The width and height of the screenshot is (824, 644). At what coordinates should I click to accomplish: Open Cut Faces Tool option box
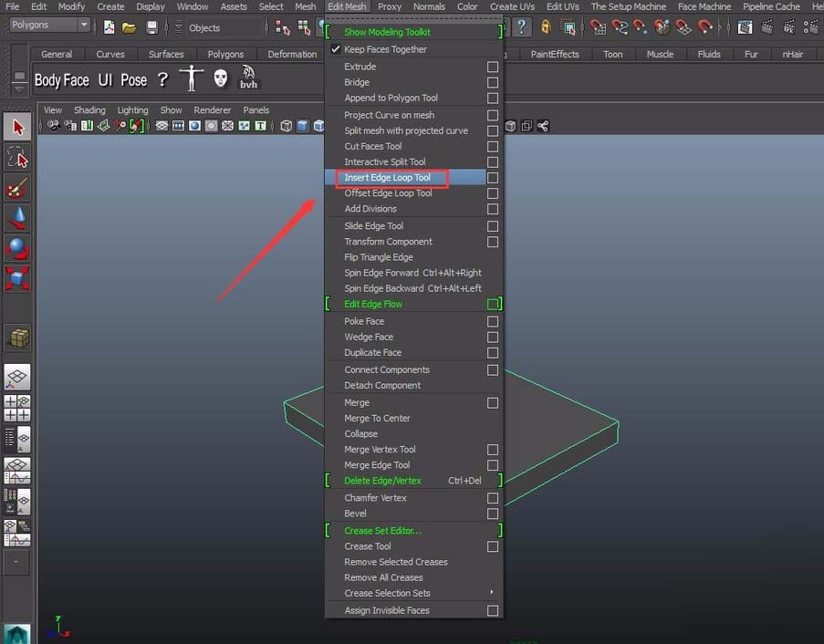[x=493, y=146]
